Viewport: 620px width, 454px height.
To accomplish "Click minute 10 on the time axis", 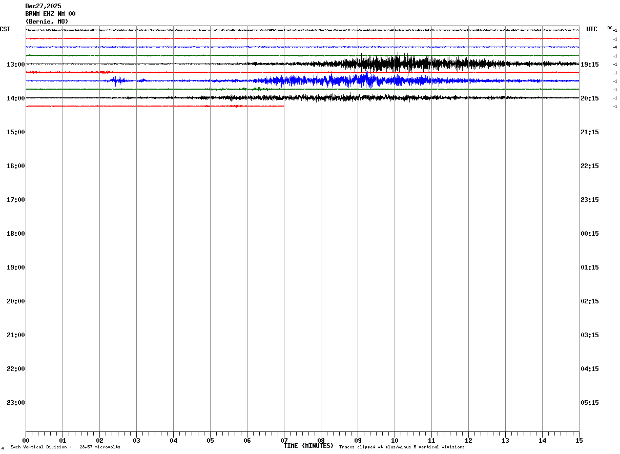I will click(x=395, y=440).
